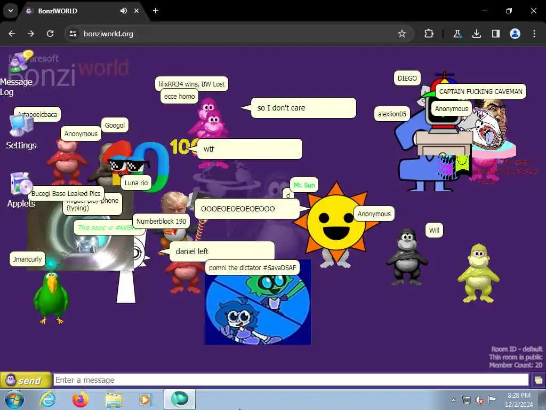
Task: Mute the BonziWORLD tab audio icon
Action: pos(124,11)
